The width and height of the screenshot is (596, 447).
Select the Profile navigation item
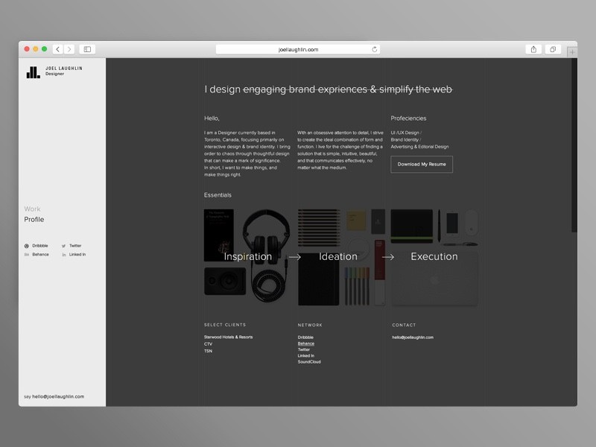coord(34,219)
